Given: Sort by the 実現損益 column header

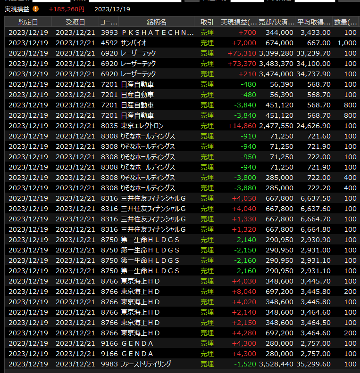Looking at the screenshot, I should pyautogui.click(x=239, y=22).
